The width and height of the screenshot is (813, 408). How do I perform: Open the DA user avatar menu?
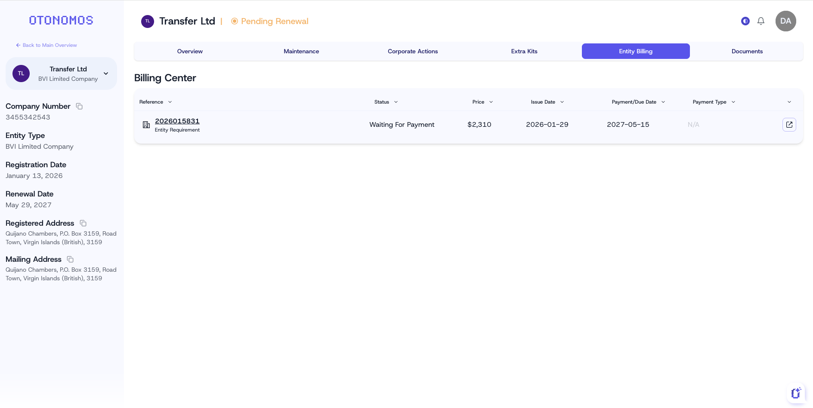785,21
